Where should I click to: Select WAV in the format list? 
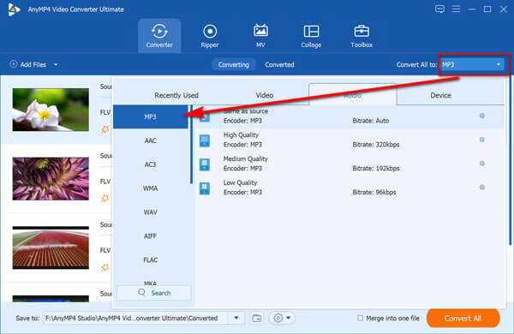(x=151, y=212)
